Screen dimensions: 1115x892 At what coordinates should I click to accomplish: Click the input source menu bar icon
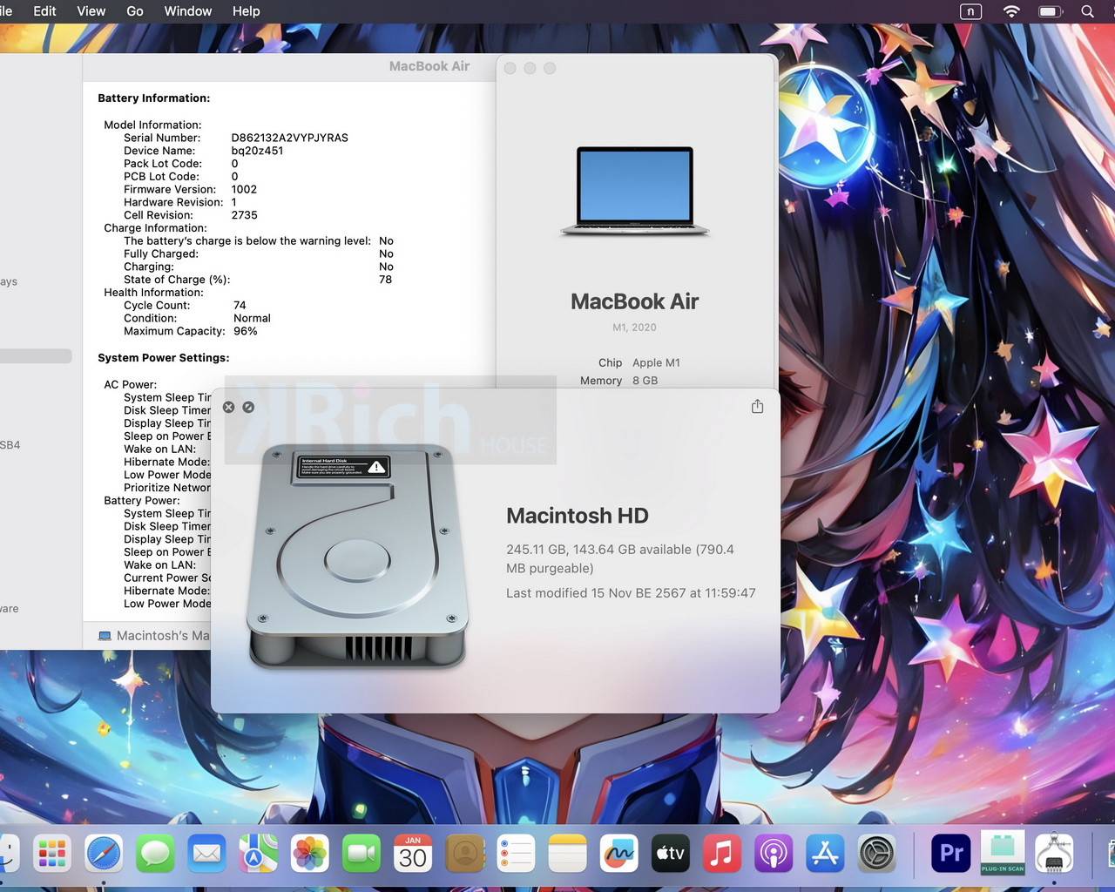(x=970, y=11)
